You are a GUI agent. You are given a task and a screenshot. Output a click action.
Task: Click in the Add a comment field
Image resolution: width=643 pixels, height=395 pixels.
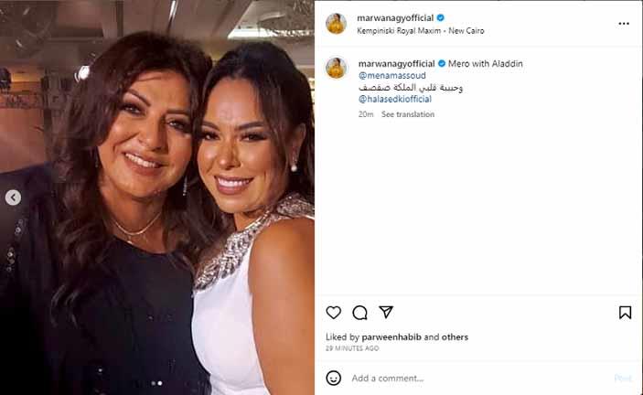[457, 378]
